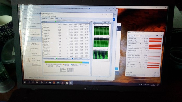Open the Graphics Card tab in GPU-Z

(132, 36)
